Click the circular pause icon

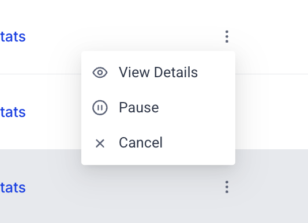pyautogui.click(x=100, y=108)
